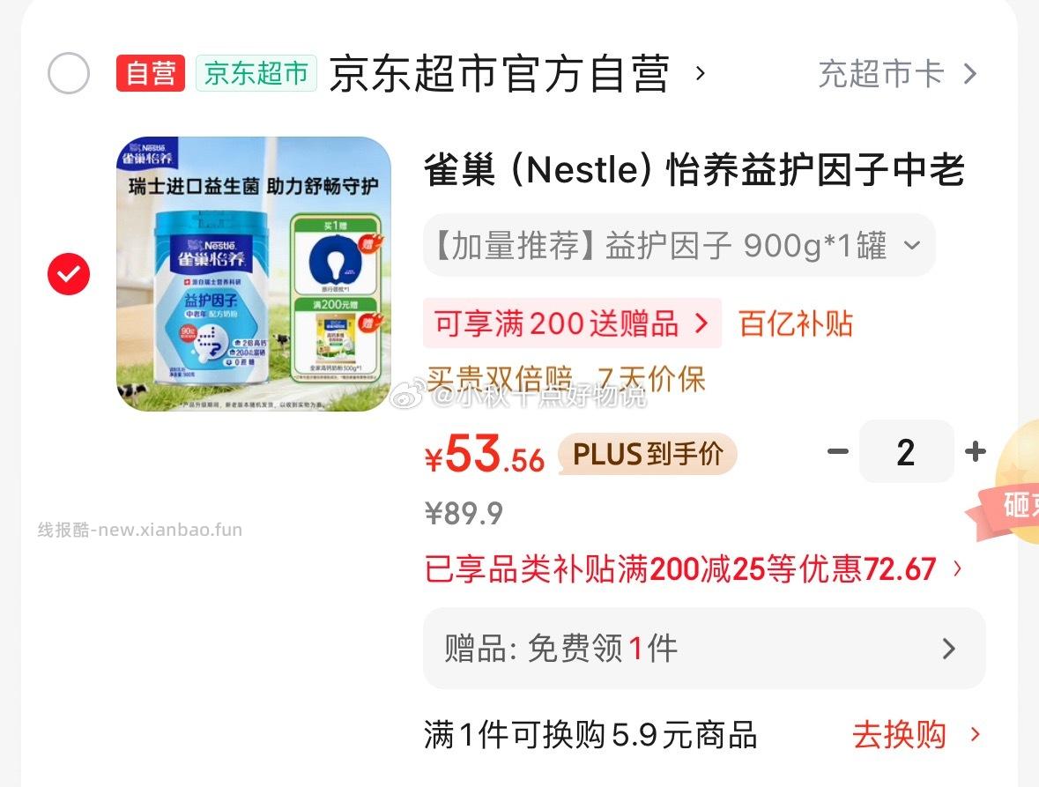Expand the 赠品: 免费领1件 row
This screenshot has height=787, width=1039.
pos(703,649)
